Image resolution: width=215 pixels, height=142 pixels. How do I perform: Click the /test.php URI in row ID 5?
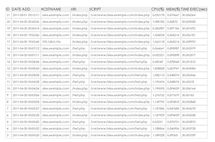click(x=78, y=121)
